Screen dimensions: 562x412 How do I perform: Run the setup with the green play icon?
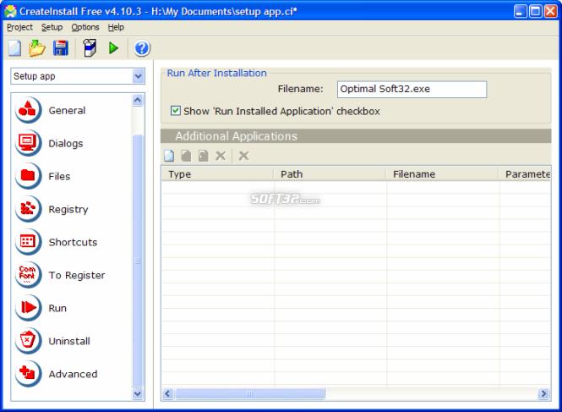click(x=113, y=48)
